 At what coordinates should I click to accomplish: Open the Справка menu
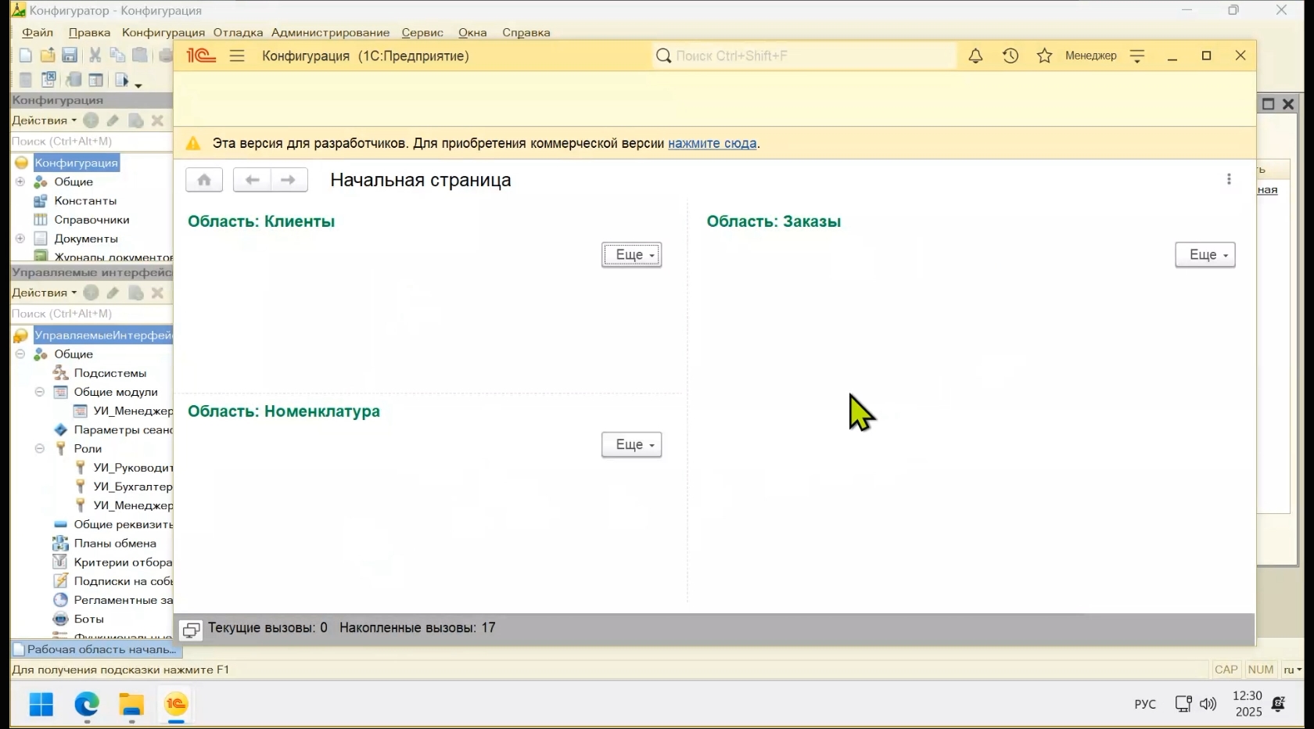[x=526, y=33]
